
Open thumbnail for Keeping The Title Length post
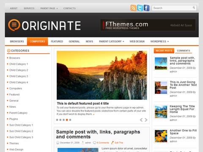[161, 112]
